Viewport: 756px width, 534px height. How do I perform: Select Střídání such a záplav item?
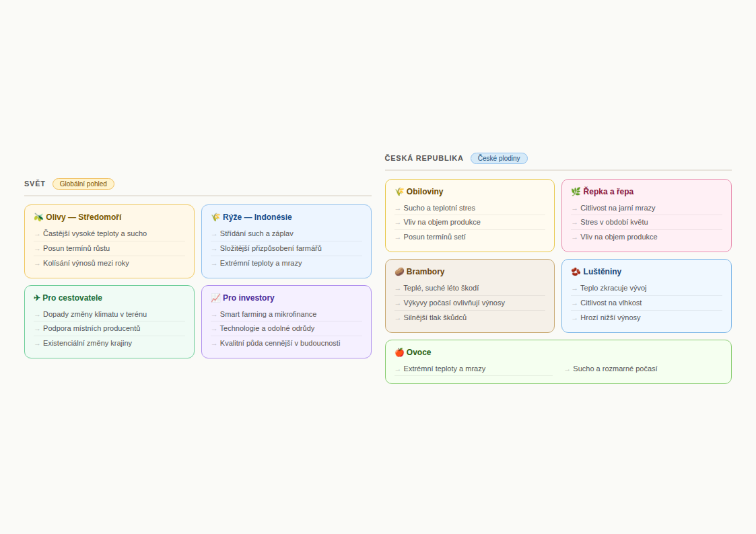(x=256, y=233)
